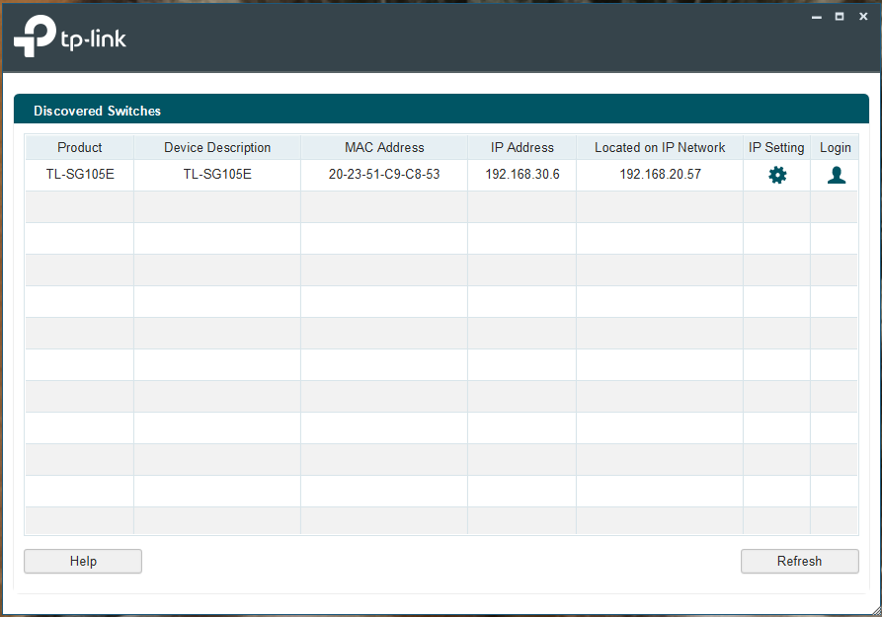Screen dimensions: 882x617
Task: Click the Login column header
Action: (x=835, y=147)
